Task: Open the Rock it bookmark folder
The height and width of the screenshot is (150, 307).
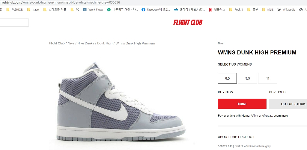Action: (x=236, y=10)
